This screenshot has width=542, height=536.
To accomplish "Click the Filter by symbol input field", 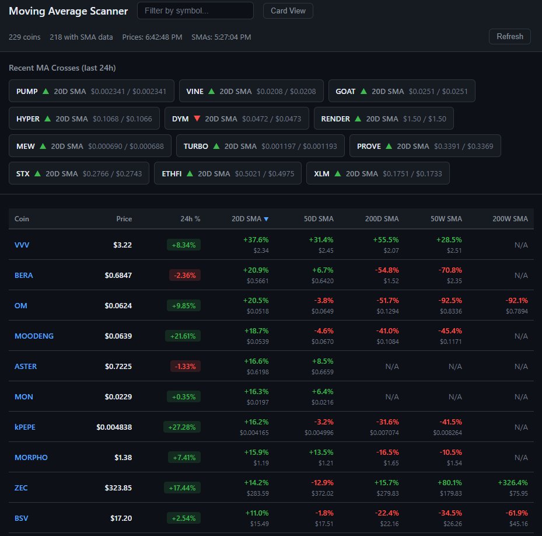I will (195, 11).
